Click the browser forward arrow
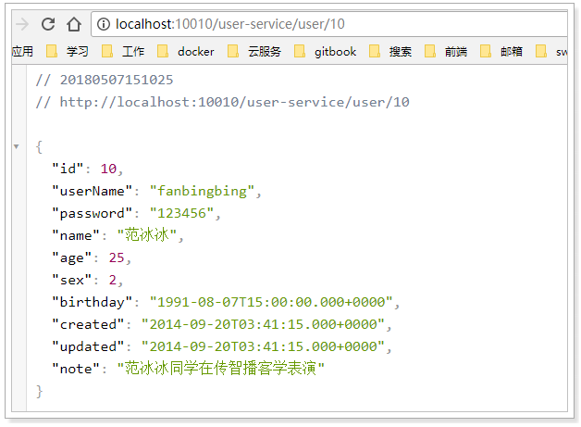581x427 pixels. pos(22,24)
